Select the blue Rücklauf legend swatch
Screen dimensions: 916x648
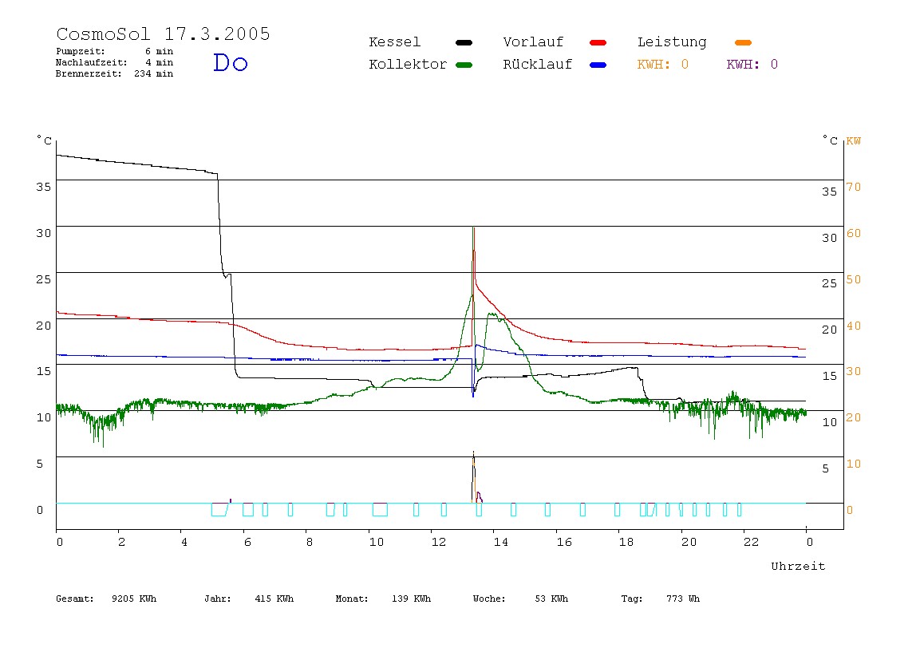598,65
